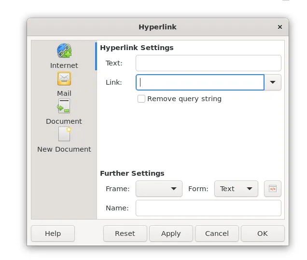
Task: Close the Hyperlink dialog with X
Action: pos(280,27)
